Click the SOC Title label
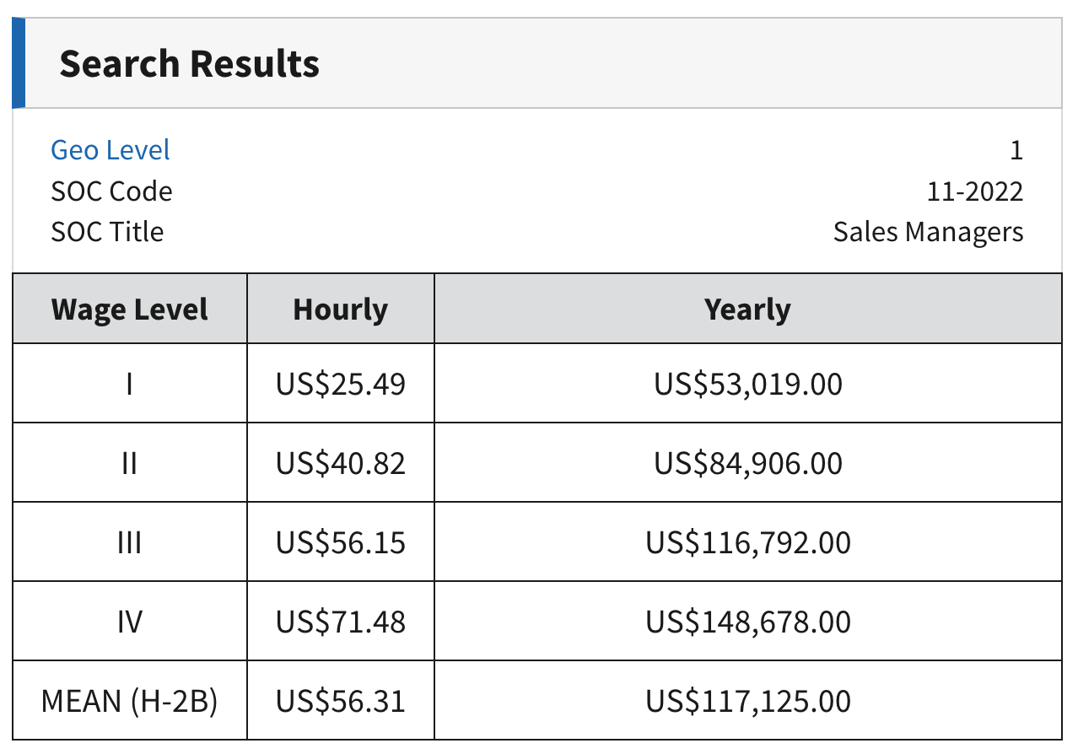The height and width of the screenshot is (754, 1078). point(107,231)
